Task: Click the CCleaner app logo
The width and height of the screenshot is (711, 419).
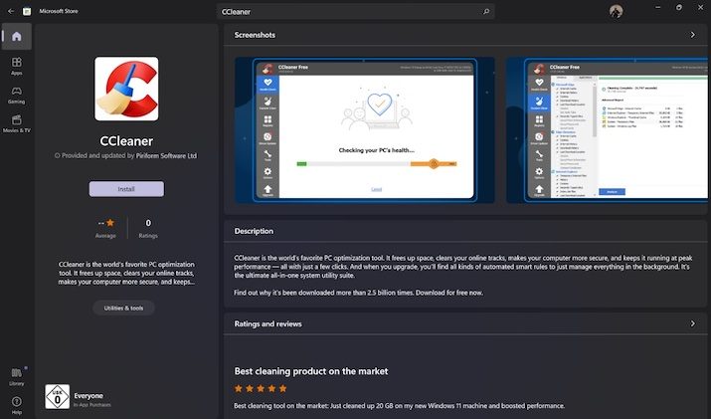Action: click(126, 89)
